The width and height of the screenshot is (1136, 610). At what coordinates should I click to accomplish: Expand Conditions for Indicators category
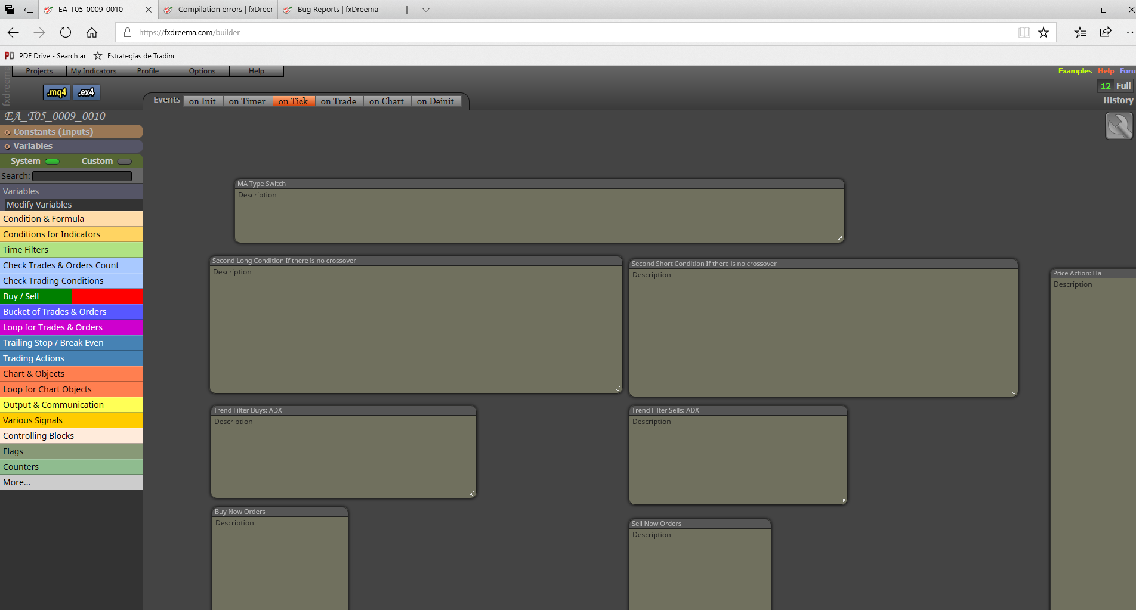72,234
